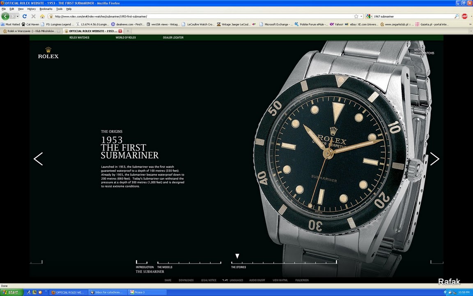Click THE MODELS timeline section
Screen dimensions: 473x296
click(165, 267)
